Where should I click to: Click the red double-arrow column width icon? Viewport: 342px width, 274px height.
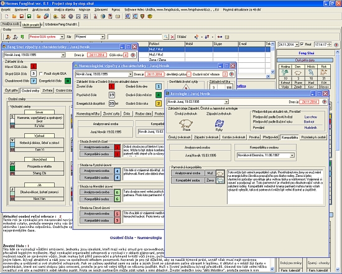(220, 37)
